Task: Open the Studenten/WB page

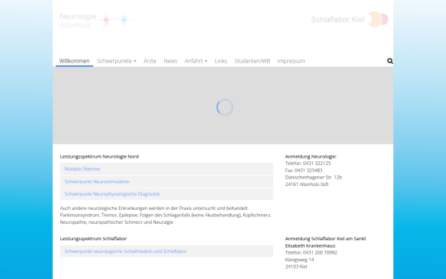Action: click(x=252, y=61)
